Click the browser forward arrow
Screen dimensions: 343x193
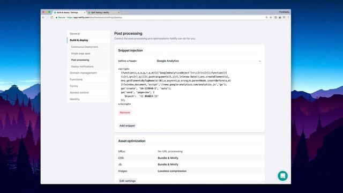[x=47, y=17]
